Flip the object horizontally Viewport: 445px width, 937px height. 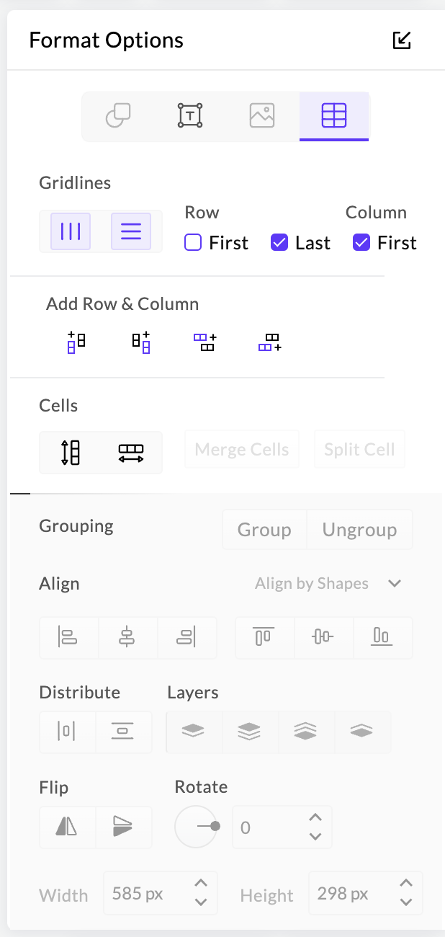(x=67, y=827)
